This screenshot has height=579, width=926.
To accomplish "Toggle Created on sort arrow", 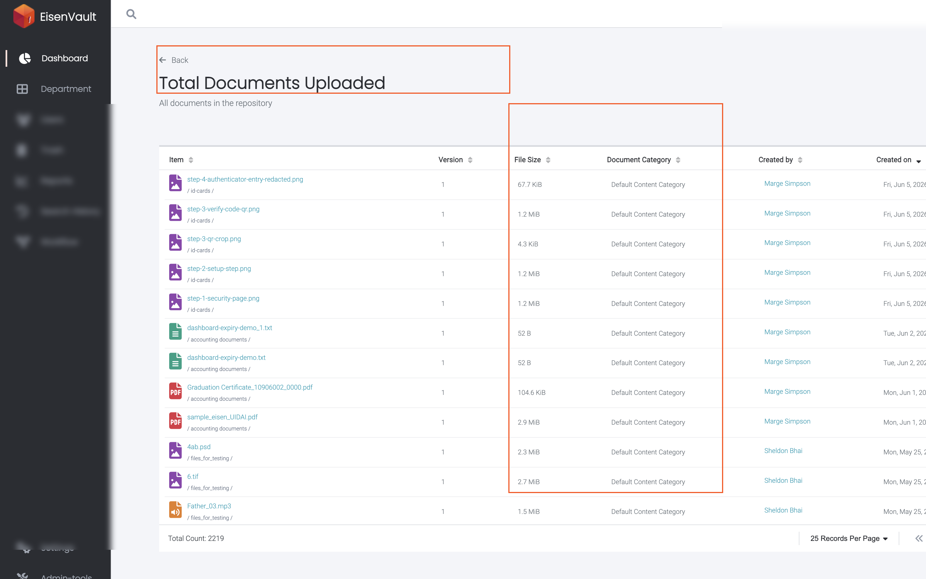I will pos(919,162).
